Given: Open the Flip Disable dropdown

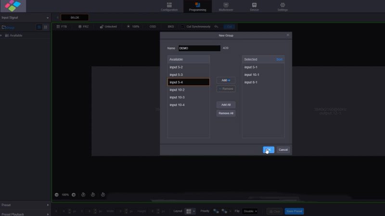Looking at the screenshot, I should click(250, 211).
